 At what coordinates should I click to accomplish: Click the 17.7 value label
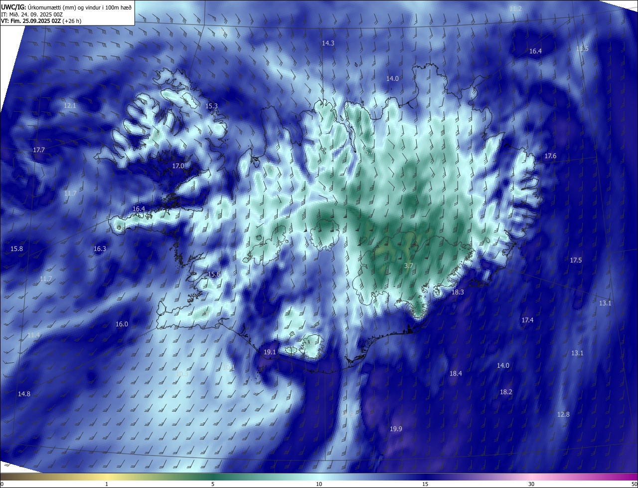pos(38,150)
